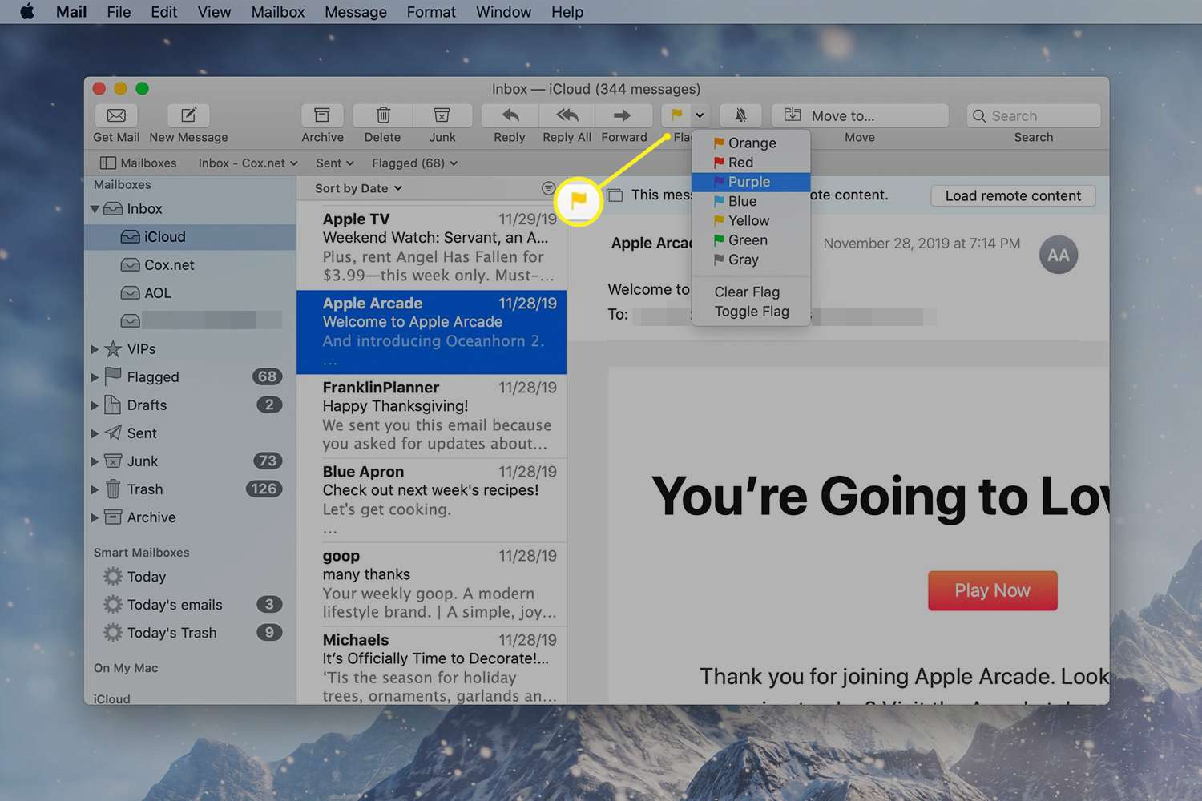Image resolution: width=1202 pixels, height=801 pixels.
Task: Open the Inbox - Cox.net favorites dropdown
Action: [248, 163]
